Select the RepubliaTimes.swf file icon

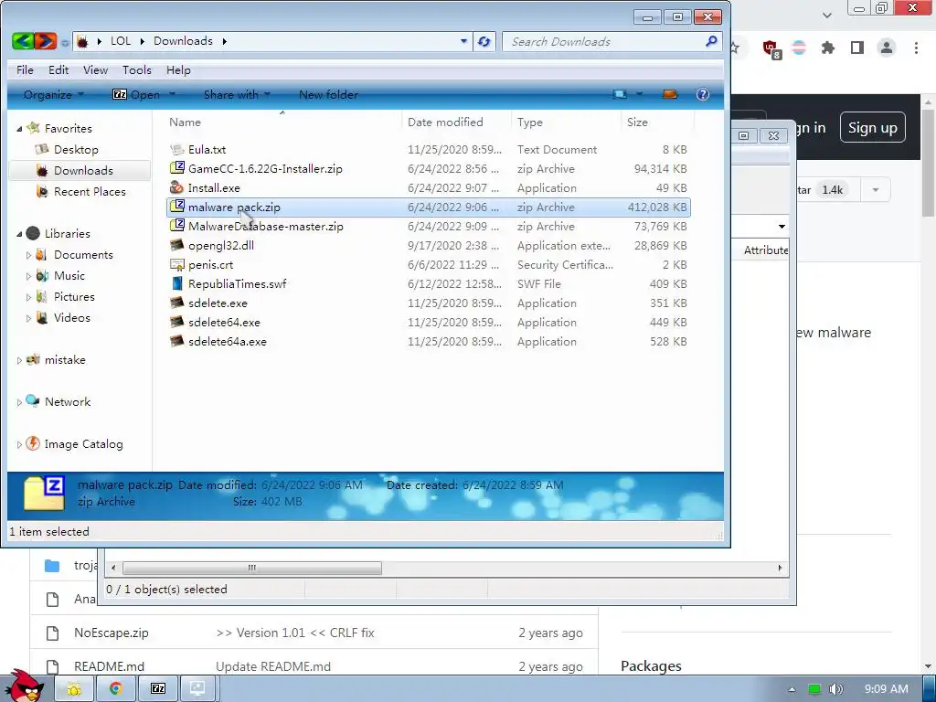[176, 283]
